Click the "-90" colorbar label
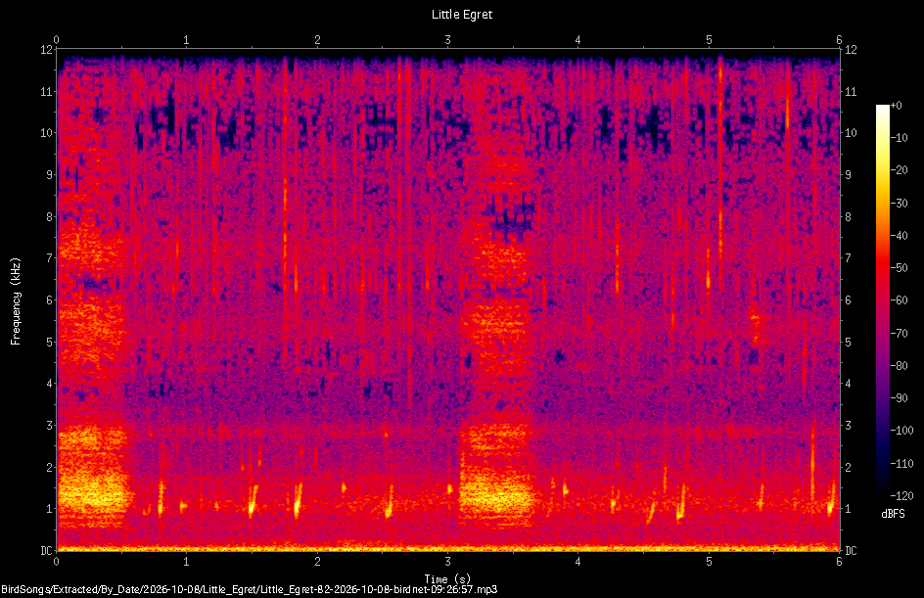Viewport: 924px width, 598px height. [x=899, y=398]
